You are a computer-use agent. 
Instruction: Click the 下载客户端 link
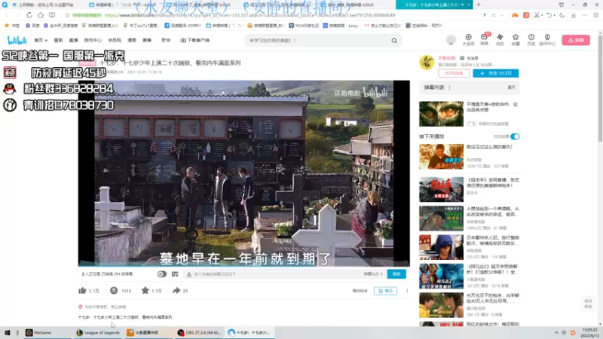click(195, 40)
